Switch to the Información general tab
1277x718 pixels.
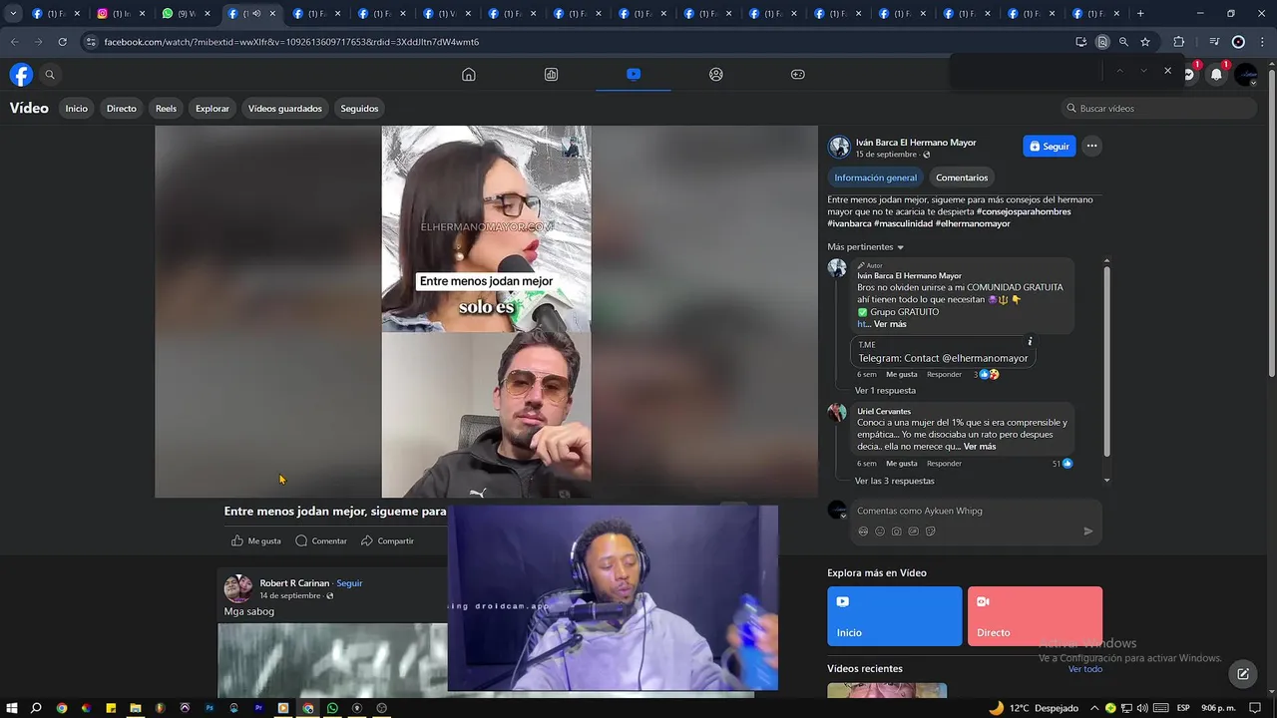coord(875,178)
